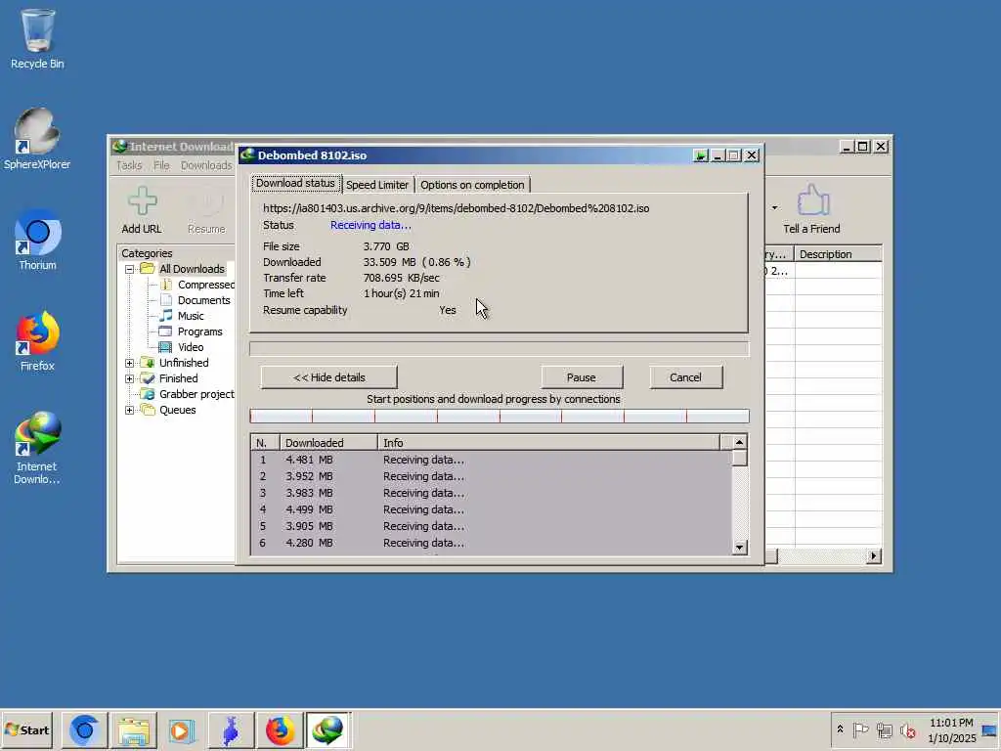Expand the Unfinished tree node
Screen dimensions: 1001x751
click(x=130, y=363)
